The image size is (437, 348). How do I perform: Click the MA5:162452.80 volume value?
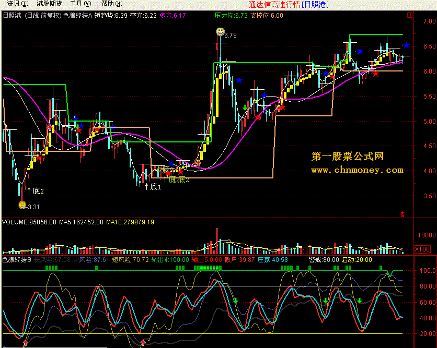pos(81,222)
